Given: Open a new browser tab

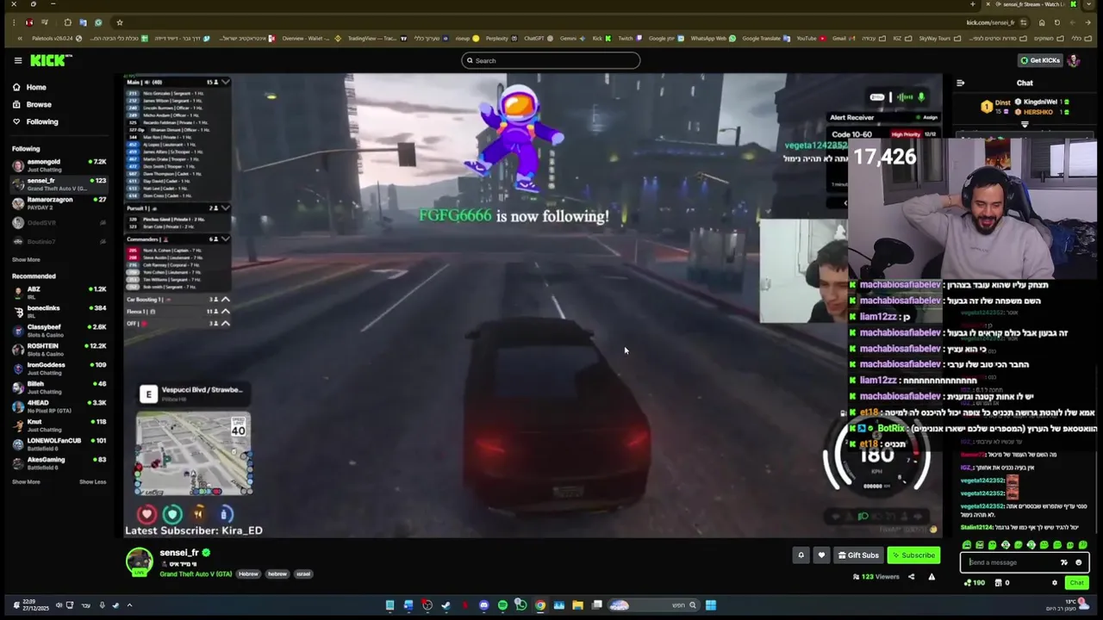Looking at the screenshot, I should (973, 4).
